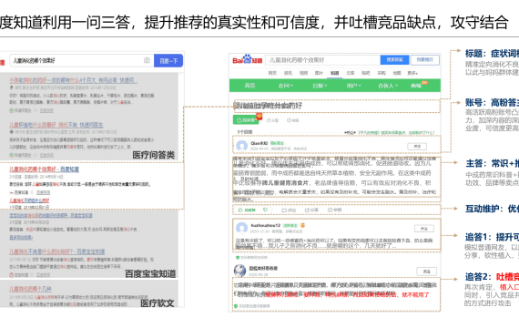Click the blue 搜索答案 button in Zhidao
Screen dimensions: 519x328
tap(394, 59)
